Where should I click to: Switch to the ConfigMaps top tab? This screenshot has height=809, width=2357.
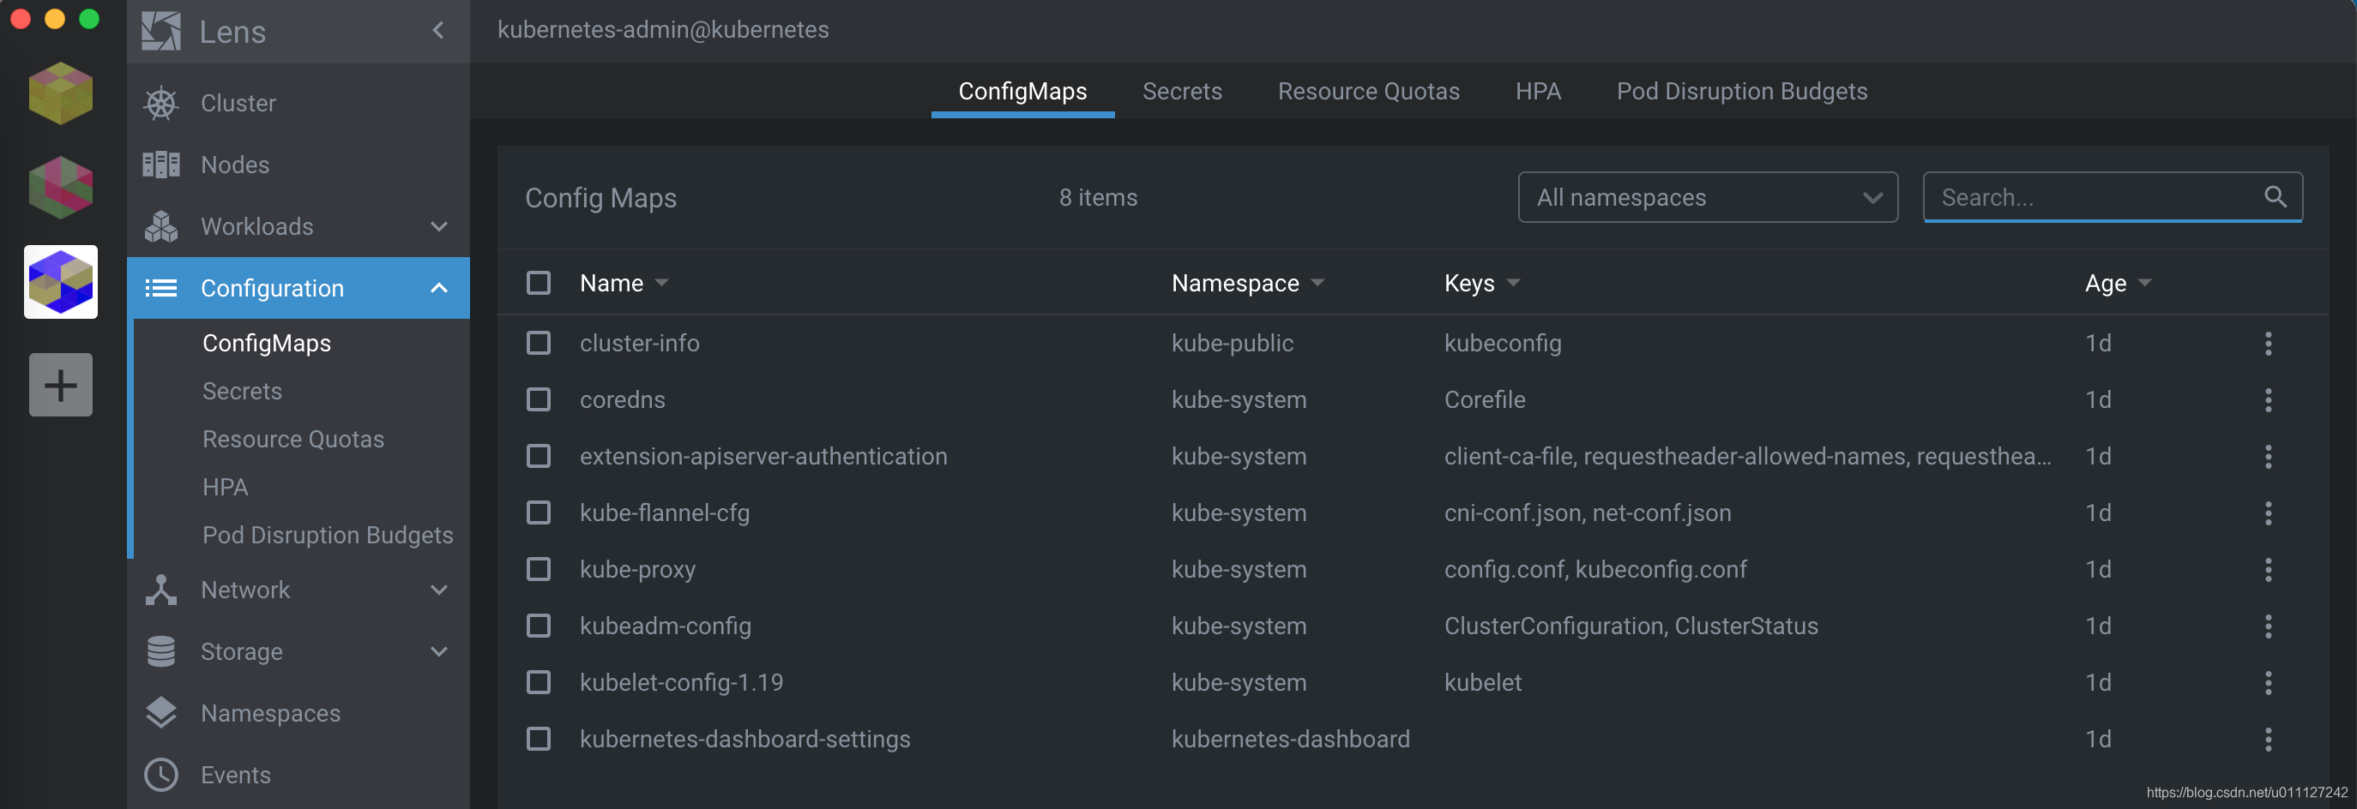coord(1022,92)
